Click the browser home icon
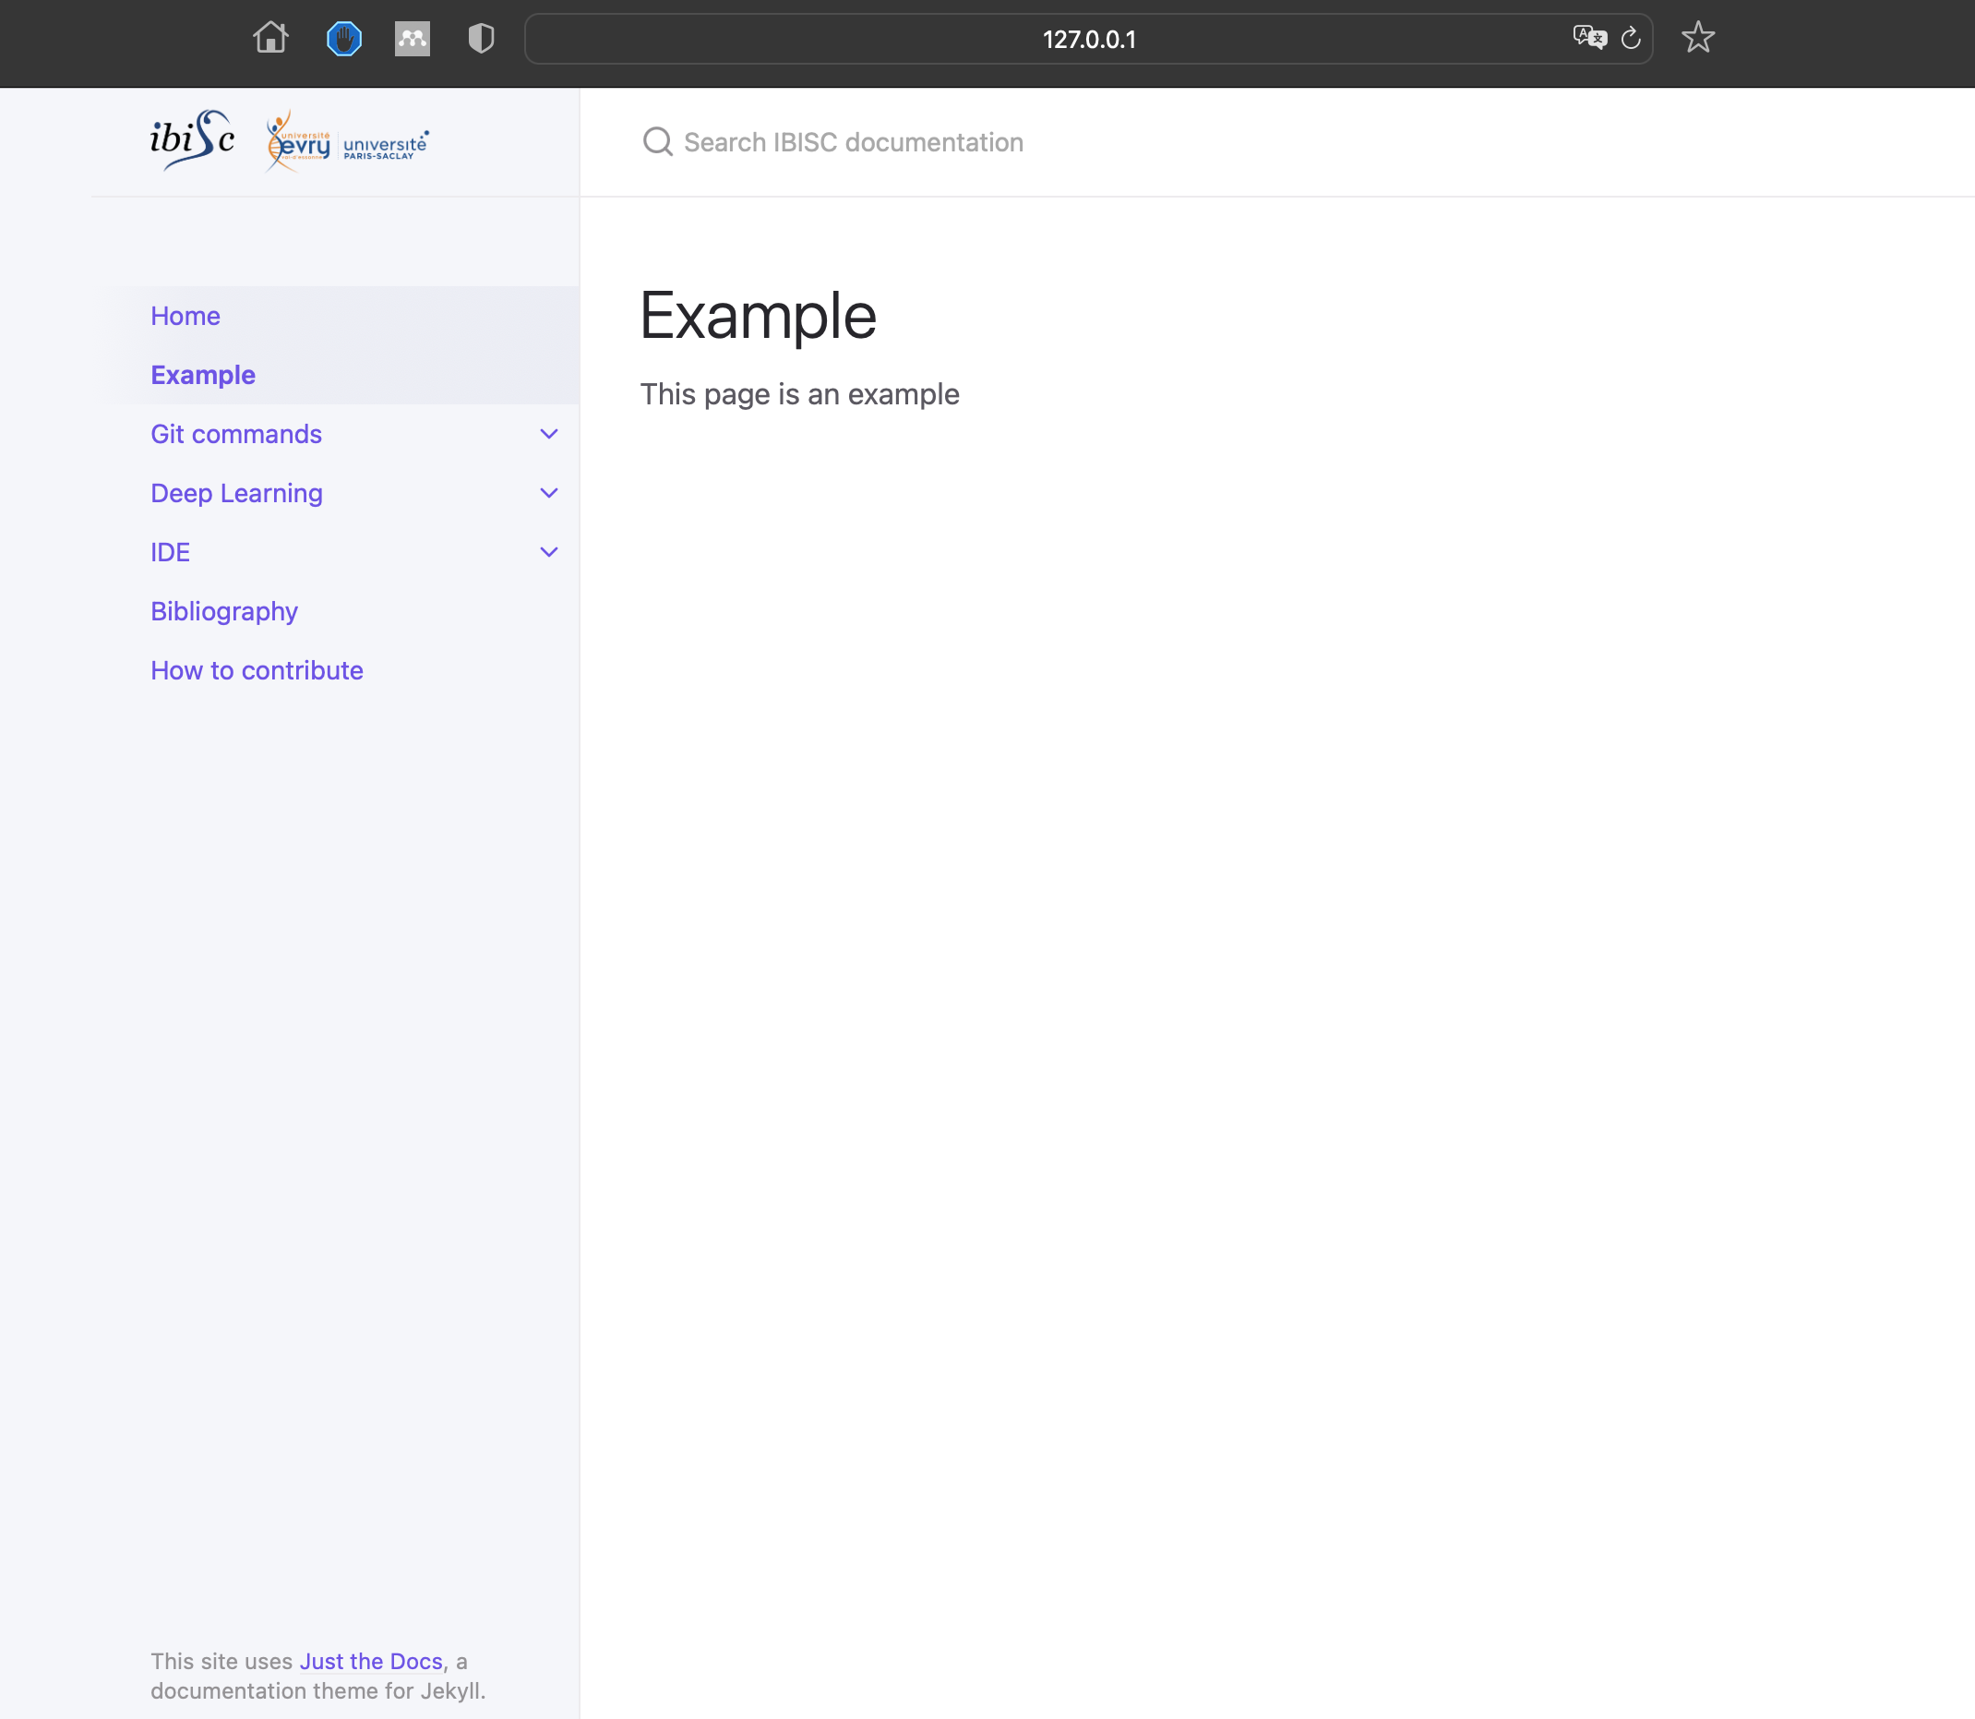 [269, 39]
